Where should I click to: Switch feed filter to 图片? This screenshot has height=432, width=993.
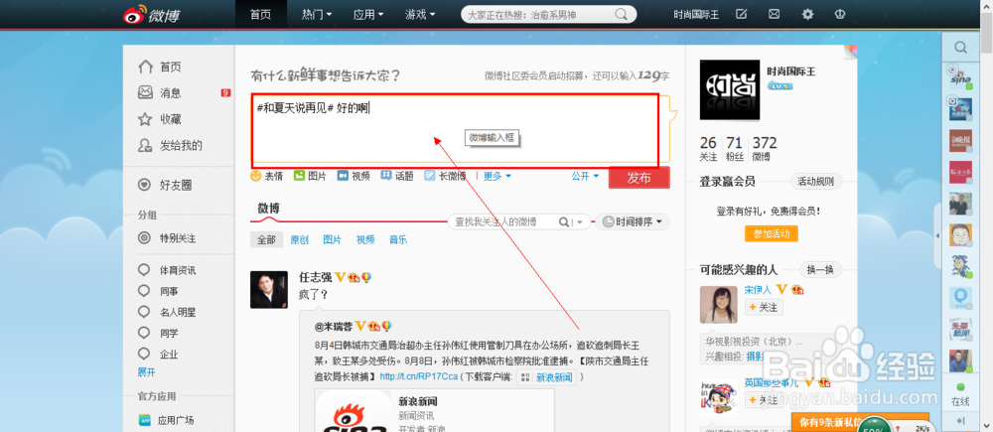[332, 239]
